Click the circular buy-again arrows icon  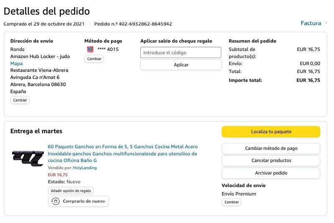tap(55, 201)
